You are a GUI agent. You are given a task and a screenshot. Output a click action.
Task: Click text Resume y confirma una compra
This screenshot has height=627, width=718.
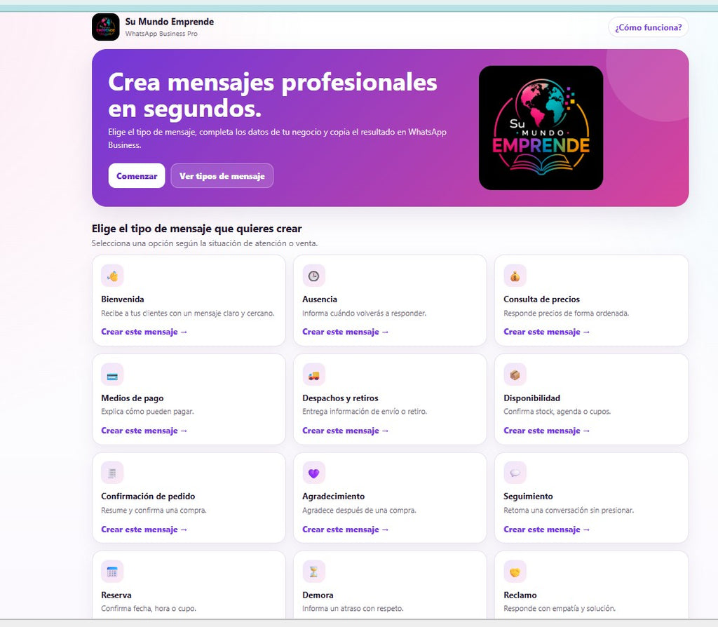[x=154, y=511]
